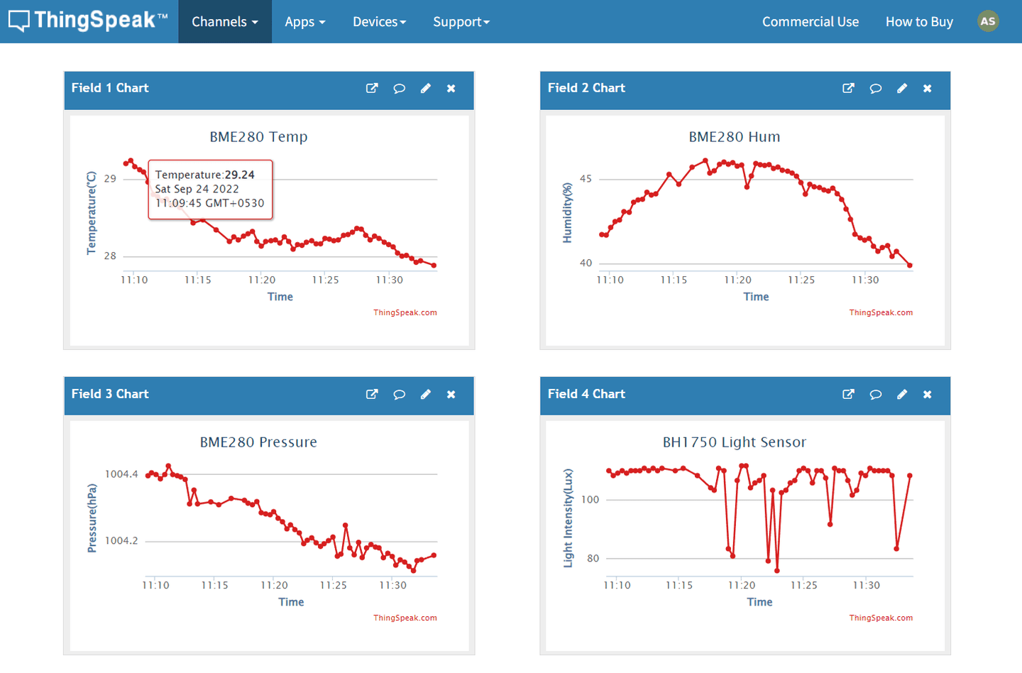
Task: Click ThingSpeak.com link under BME280 Temp chart
Action: [405, 312]
